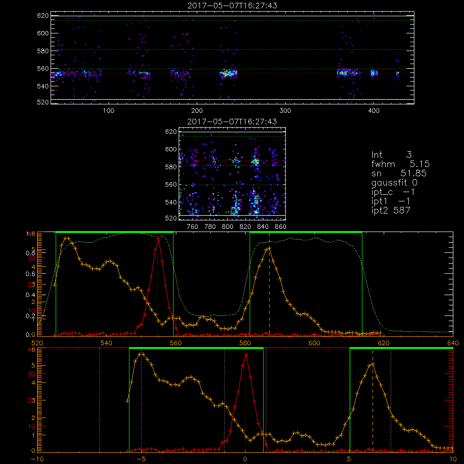Viewport: 464px width, 464px height.
Task: Click the 'ipt_c -1' readout text
Action: [393, 192]
